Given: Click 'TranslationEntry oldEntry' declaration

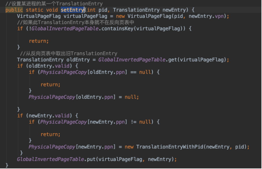Looking at the screenshot, I should (x=53, y=60).
